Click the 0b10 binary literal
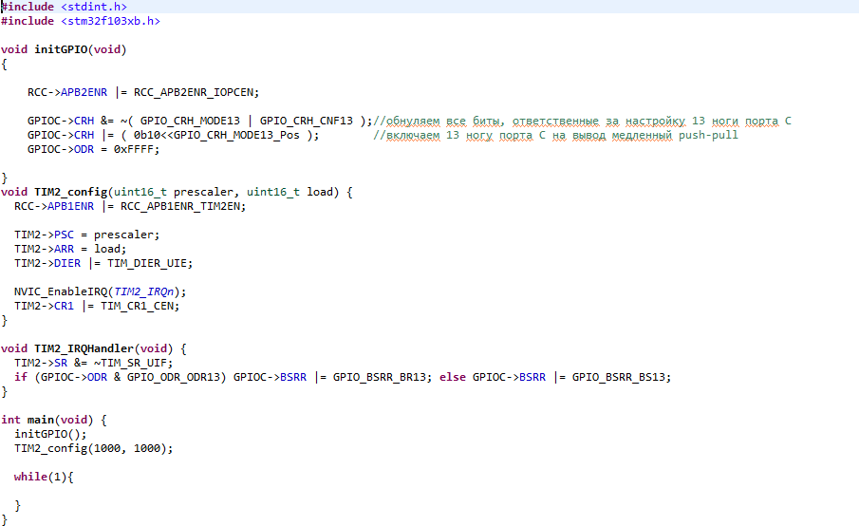859x526 pixels. (147, 135)
